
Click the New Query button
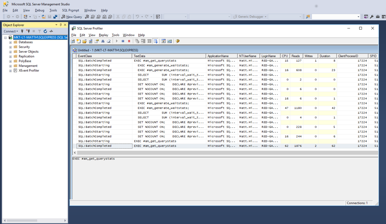(72, 17)
